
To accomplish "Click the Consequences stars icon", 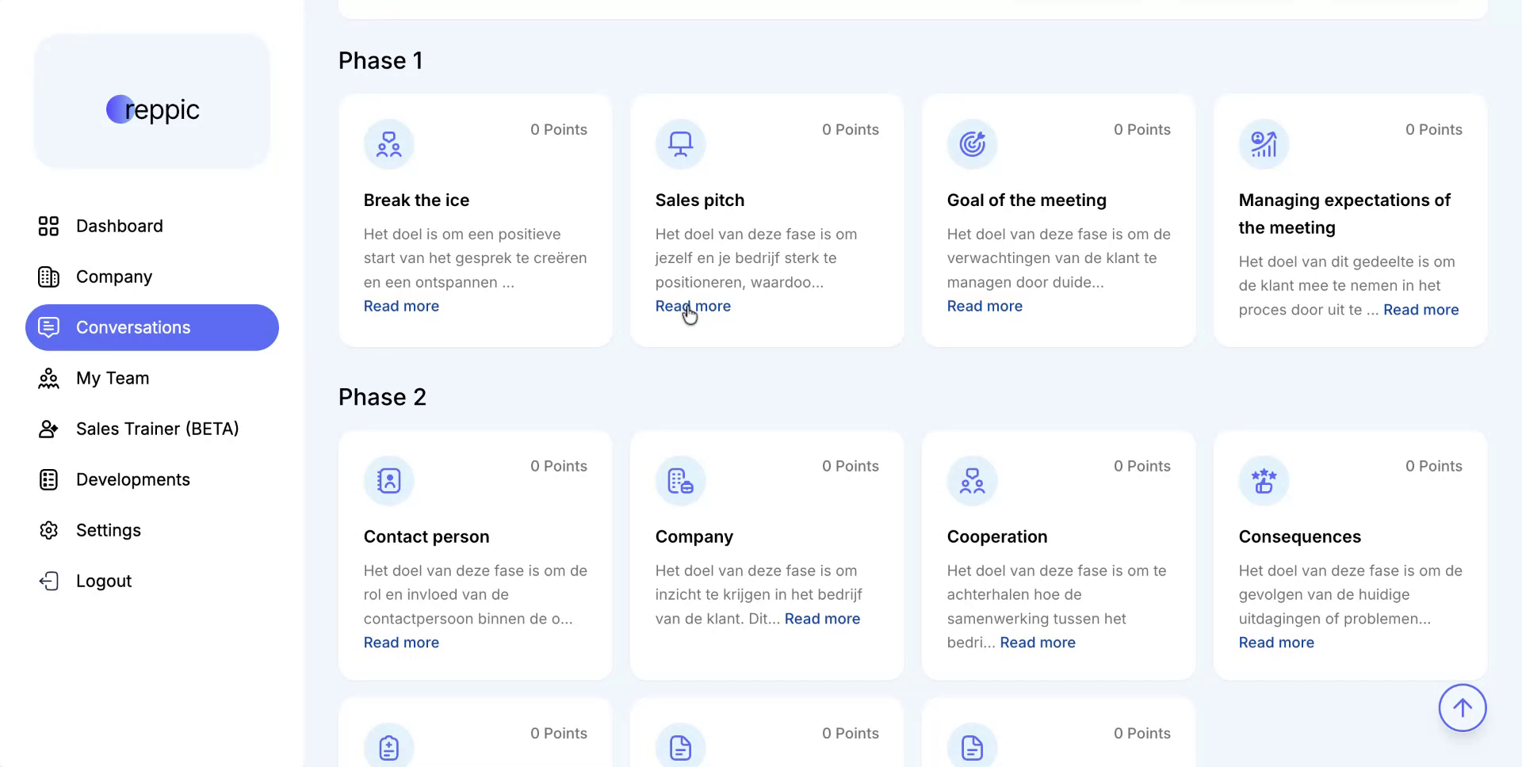I will click(x=1264, y=481).
